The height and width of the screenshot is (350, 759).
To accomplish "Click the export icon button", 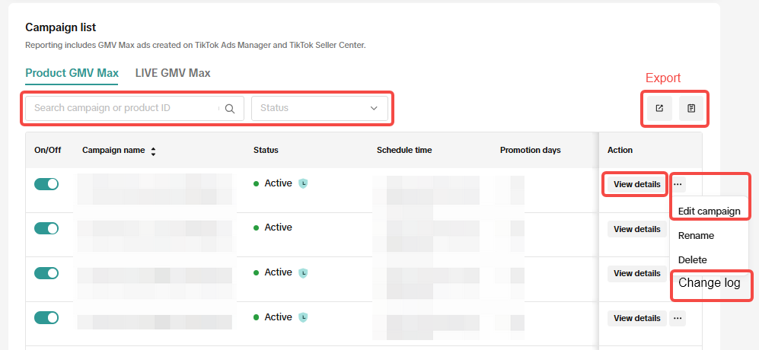I will coord(659,108).
